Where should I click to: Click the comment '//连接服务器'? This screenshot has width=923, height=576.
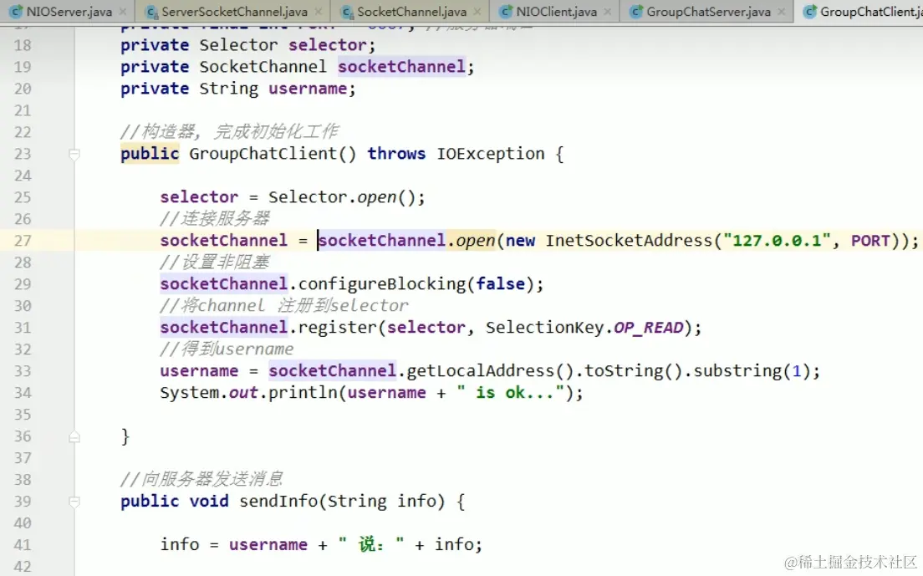coord(215,219)
